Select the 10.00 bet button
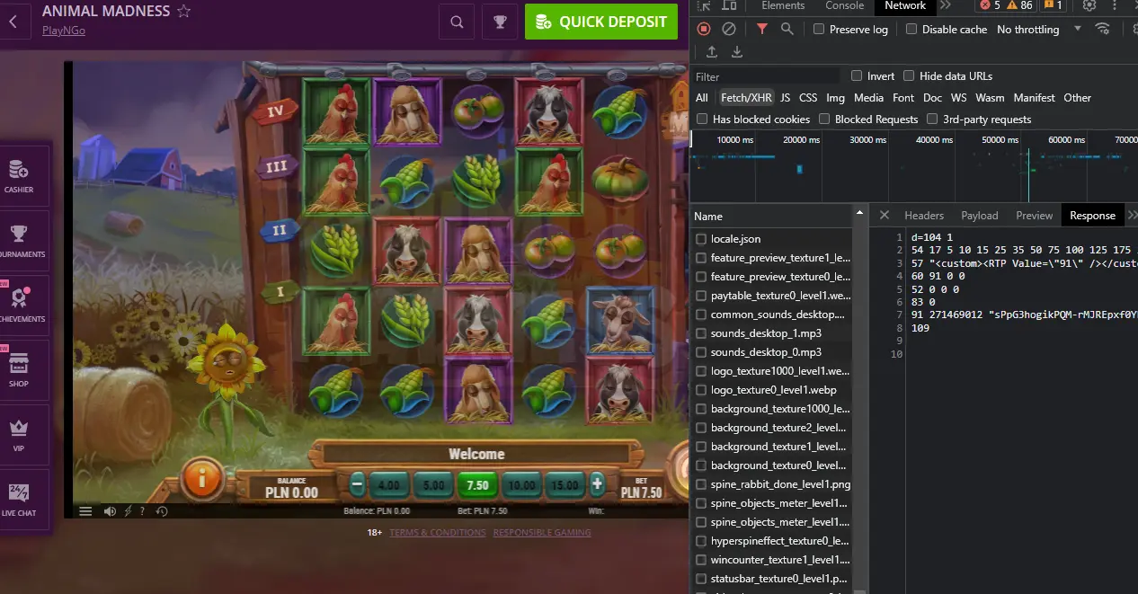 point(522,485)
